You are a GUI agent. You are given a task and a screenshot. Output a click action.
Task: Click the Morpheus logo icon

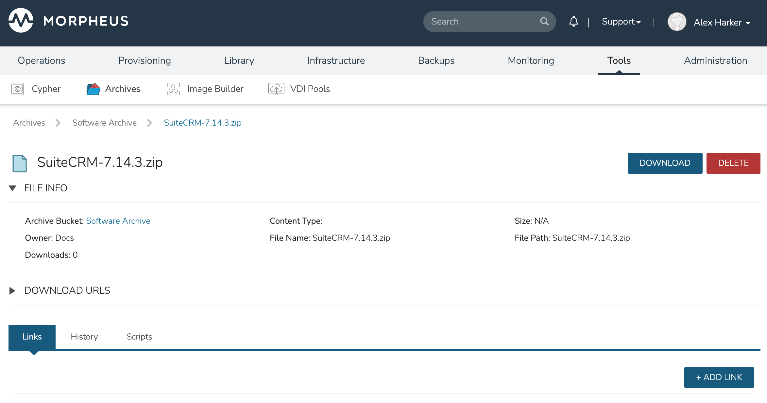point(21,21)
